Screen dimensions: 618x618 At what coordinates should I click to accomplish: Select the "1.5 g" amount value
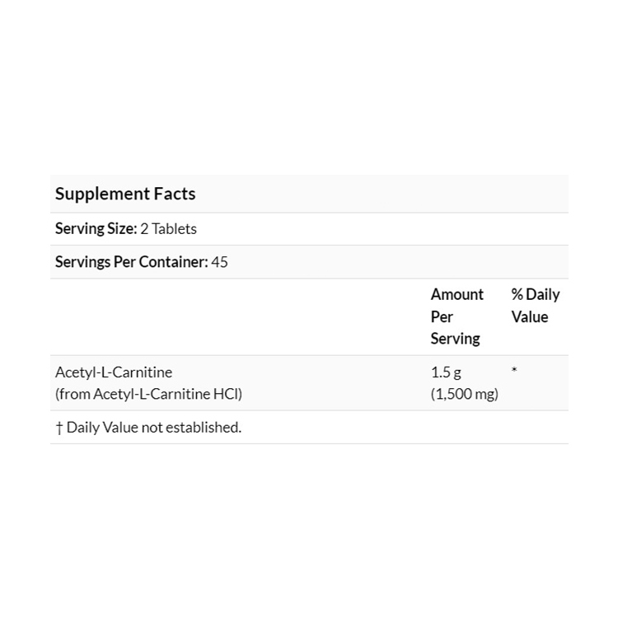[446, 372]
